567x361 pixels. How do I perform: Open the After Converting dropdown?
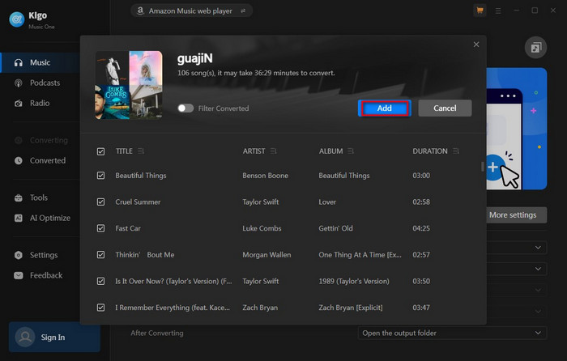point(452,333)
